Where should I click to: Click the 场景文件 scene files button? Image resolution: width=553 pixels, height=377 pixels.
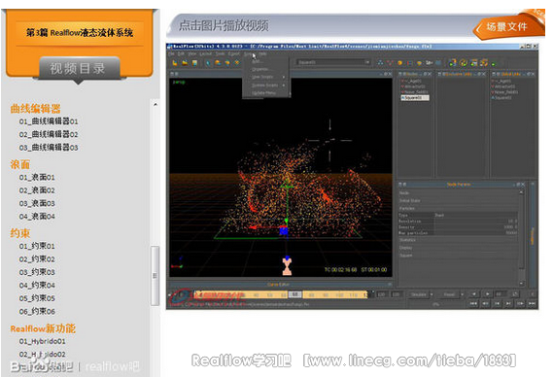coord(507,27)
